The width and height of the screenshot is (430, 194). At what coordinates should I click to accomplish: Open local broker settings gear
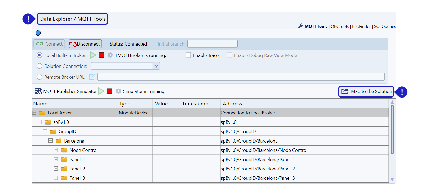[x=110, y=55]
